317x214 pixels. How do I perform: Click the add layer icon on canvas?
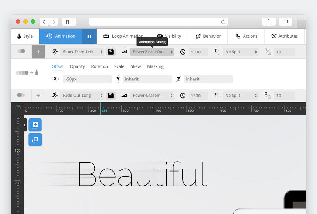[35, 125]
